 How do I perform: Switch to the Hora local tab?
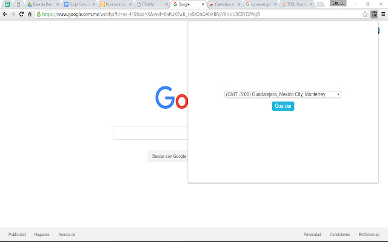pyautogui.click(x=115, y=4)
